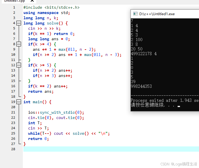The image size is (199, 168).
Task: Click the 'if(n >= 3) ans++;' line
Action: click(x=52, y=76)
